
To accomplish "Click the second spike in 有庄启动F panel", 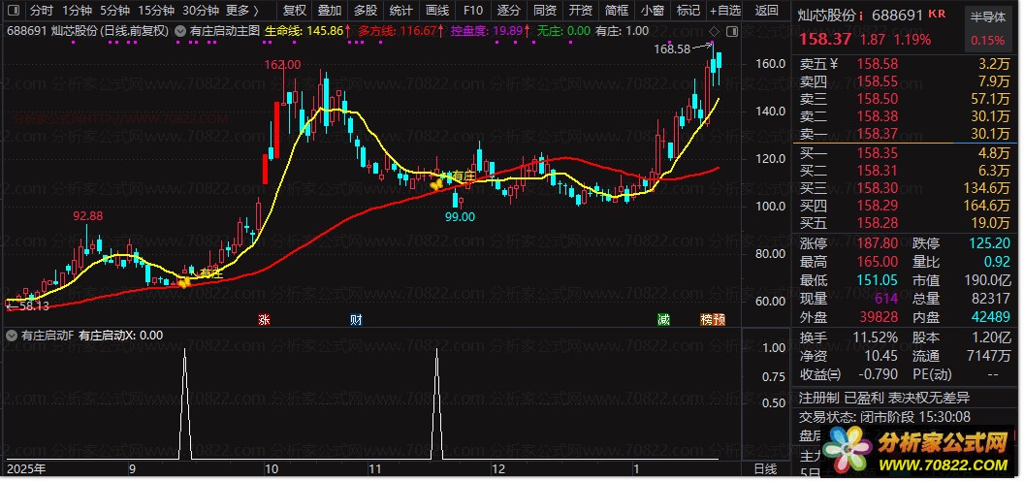I will pyautogui.click(x=437, y=403).
